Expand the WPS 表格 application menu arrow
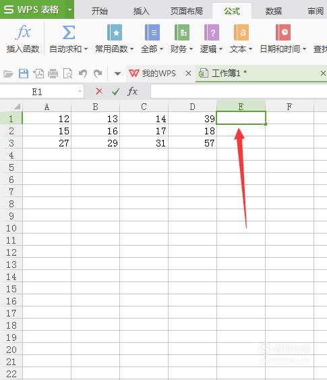 click(x=69, y=9)
